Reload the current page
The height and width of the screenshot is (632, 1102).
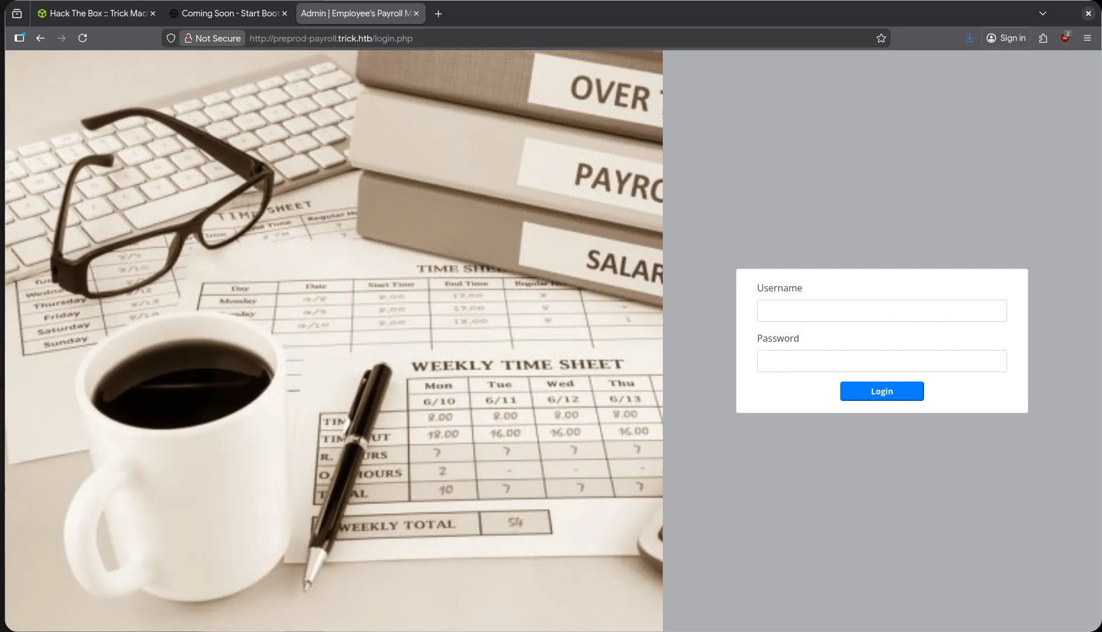tap(83, 37)
